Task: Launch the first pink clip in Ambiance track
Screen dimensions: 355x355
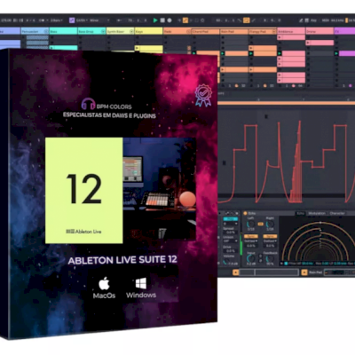Action: click(280, 37)
